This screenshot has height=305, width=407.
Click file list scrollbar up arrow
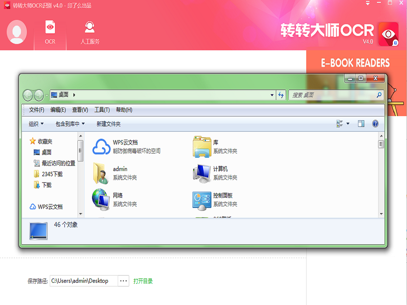(x=381, y=136)
